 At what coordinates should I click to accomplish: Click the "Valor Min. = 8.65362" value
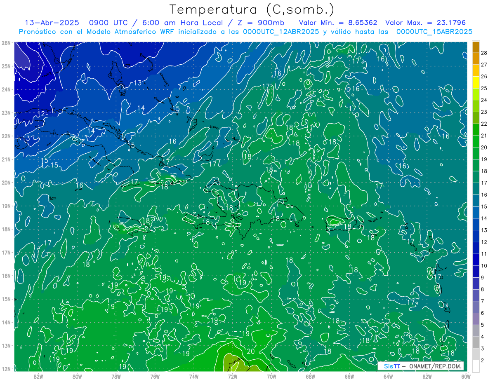click(x=338, y=23)
